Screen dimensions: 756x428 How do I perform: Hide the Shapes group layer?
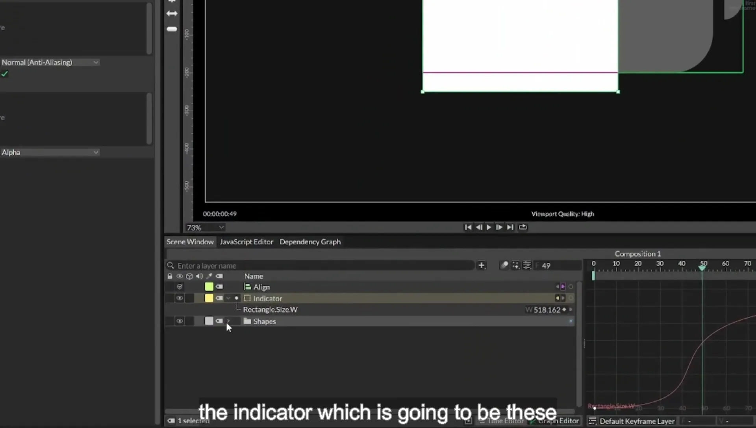pyautogui.click(x=180, y=321)
